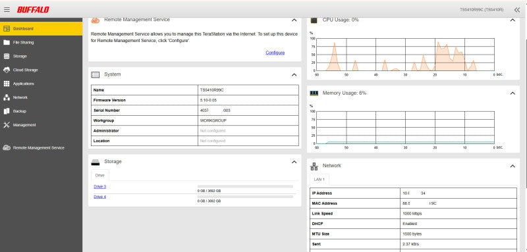Click the memory usage graph
Viewport: 527px width, 252px height.
[x=405, y=128]
